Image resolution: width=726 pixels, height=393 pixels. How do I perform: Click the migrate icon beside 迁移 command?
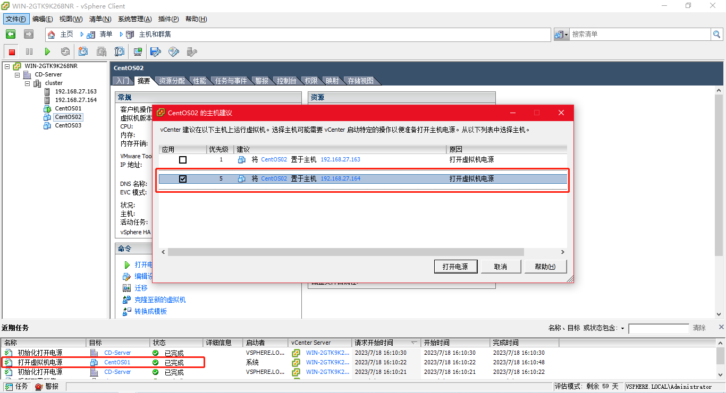point(126,288)
